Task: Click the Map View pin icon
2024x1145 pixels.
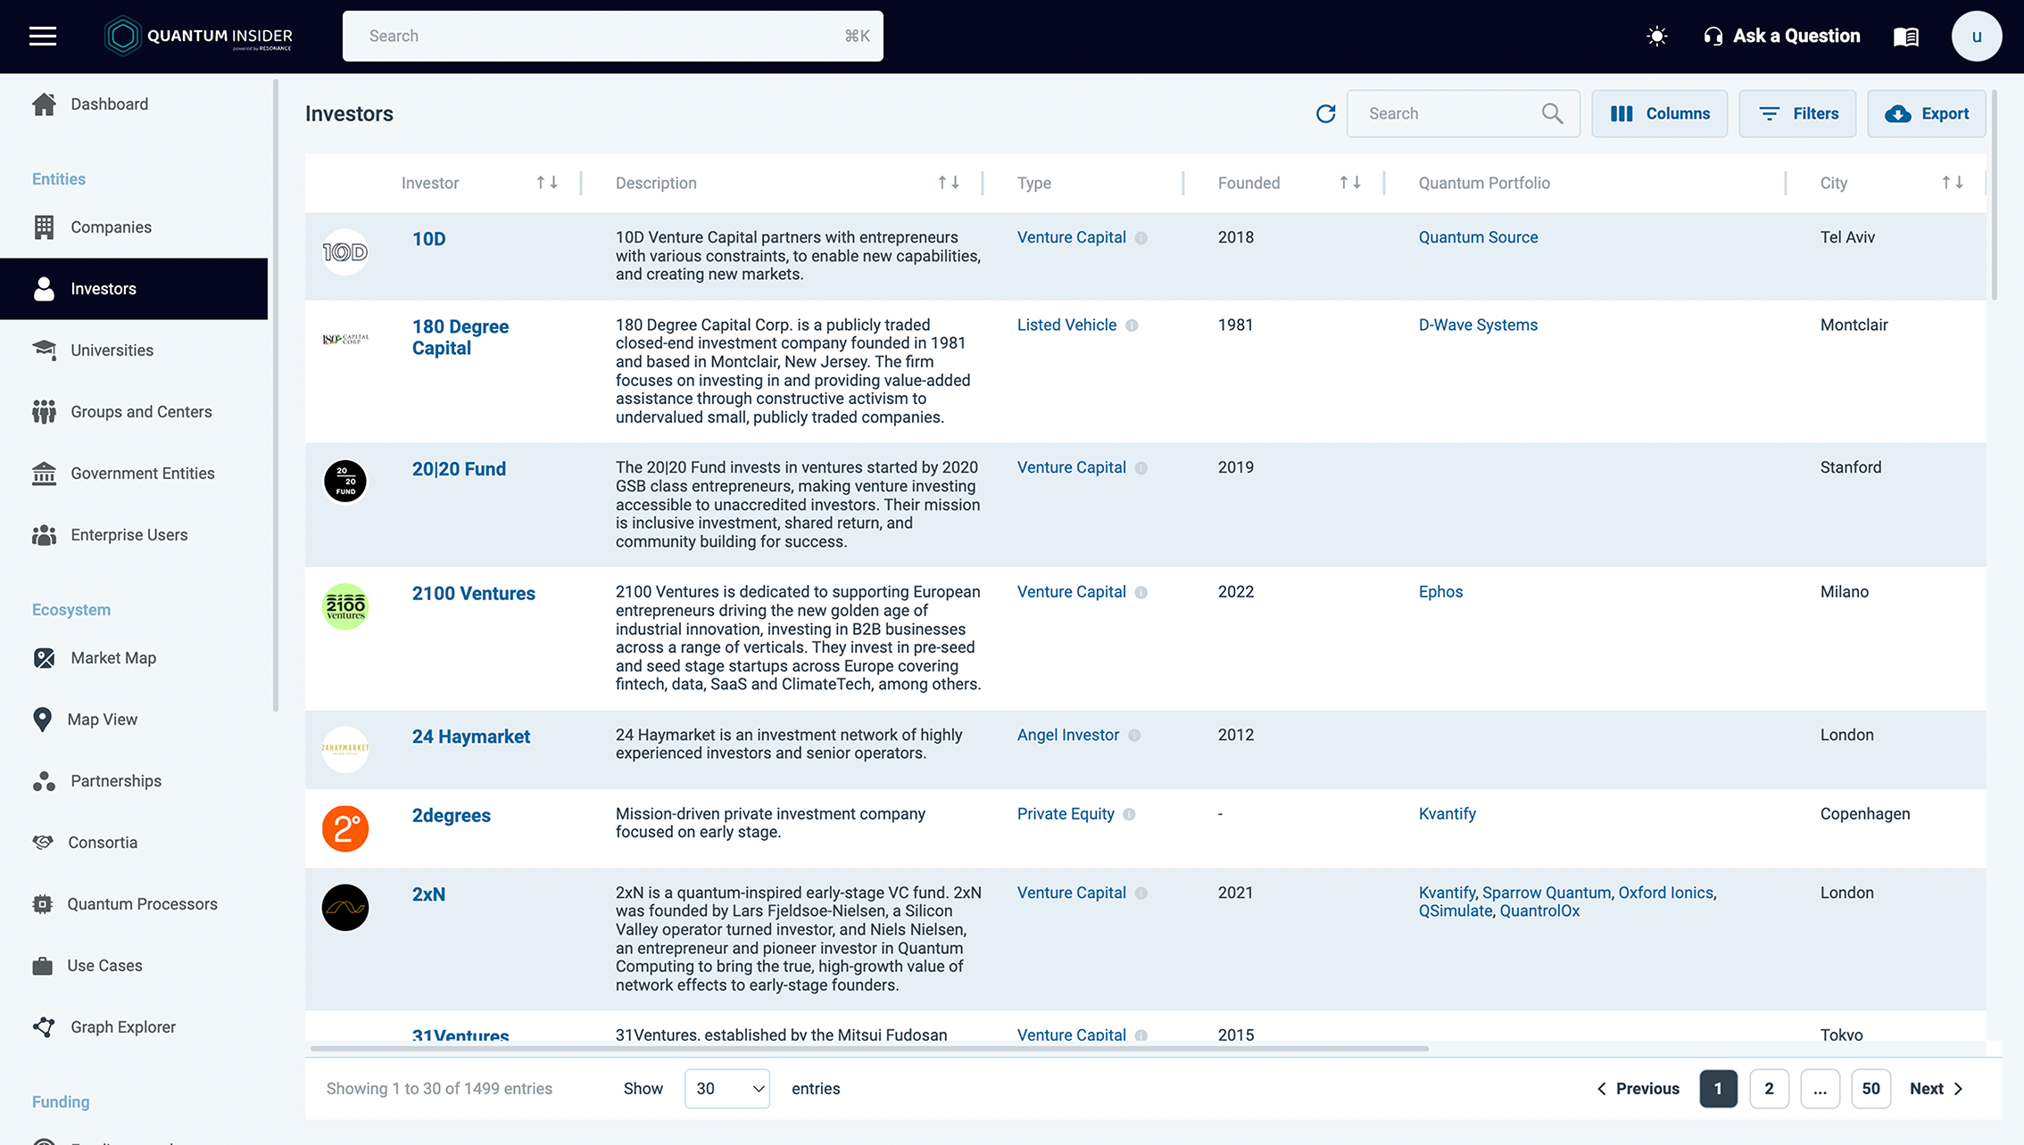Action: tap(42, 720)
